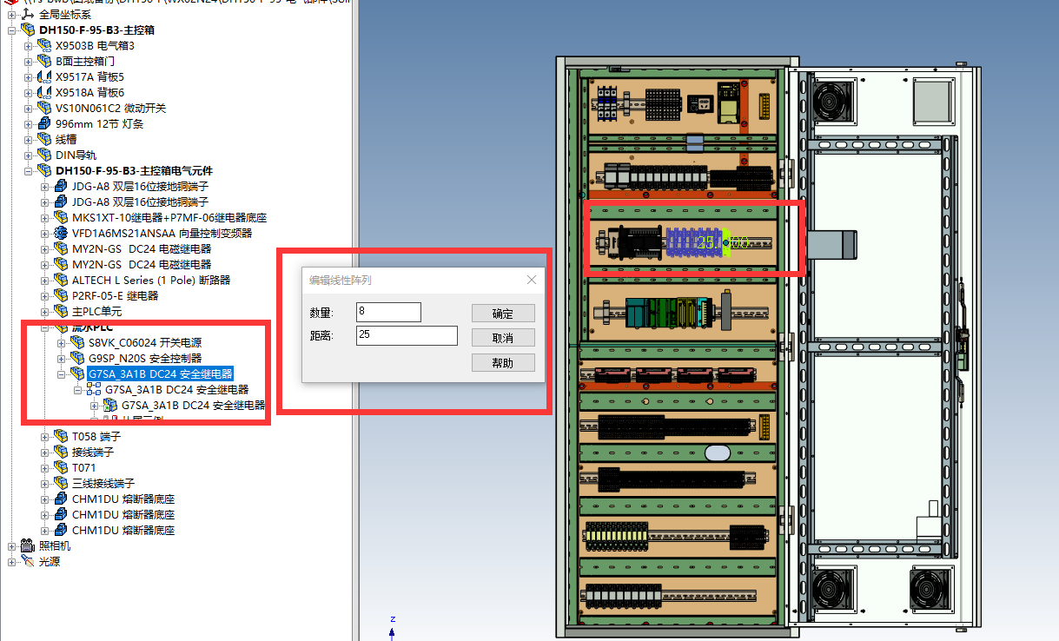This screenshot has width=1059, height=641.
Task: Click the assembly icon of X9503B 电气箱3
Action: [44, 45]
